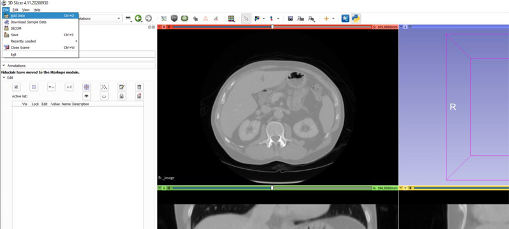
Task: Collapse the Edit section
Action: [4, 78]
